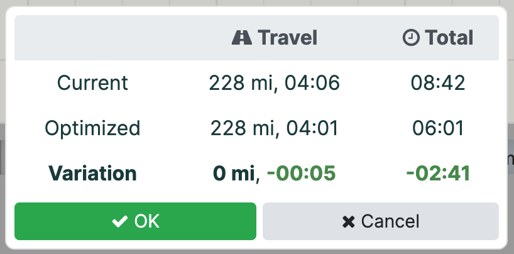This screenshot has width=514, height=254.
Task: Click the Optimized row label
Action: pos(92,128)
